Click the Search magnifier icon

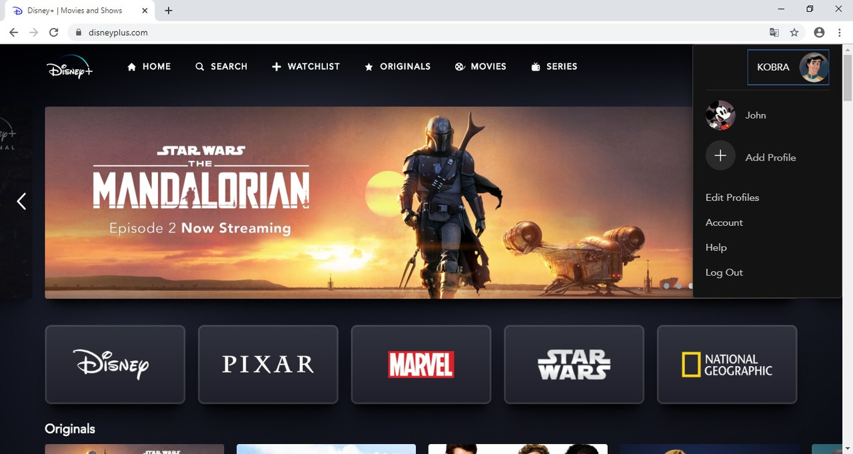(x=200, y=67)
